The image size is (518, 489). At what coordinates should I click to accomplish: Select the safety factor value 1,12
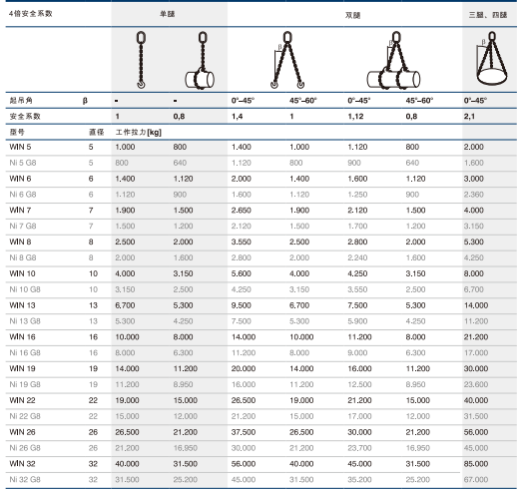(355, 117)
